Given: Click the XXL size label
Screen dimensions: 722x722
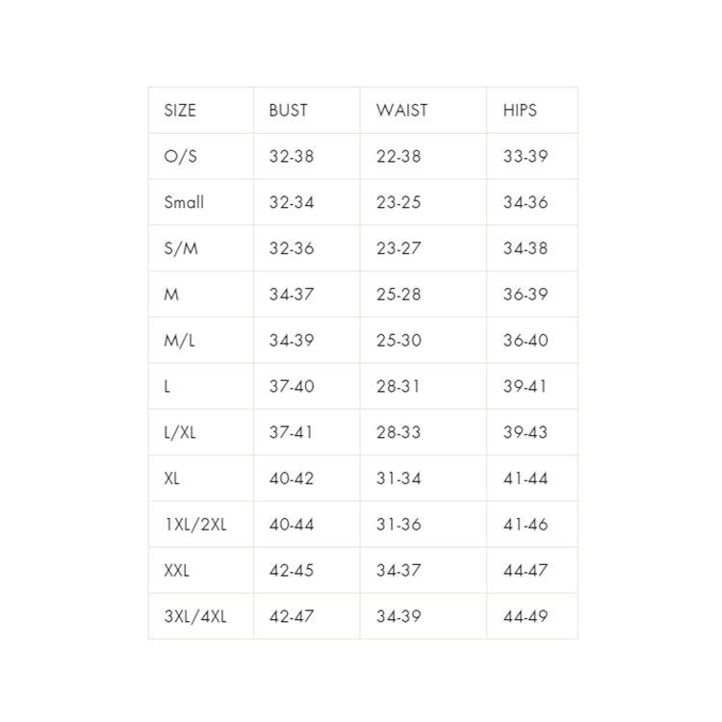Looking at the screenshot, I should tap(177, 571).
